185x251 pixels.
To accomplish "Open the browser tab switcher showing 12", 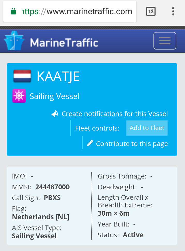I will coord(151,11).
